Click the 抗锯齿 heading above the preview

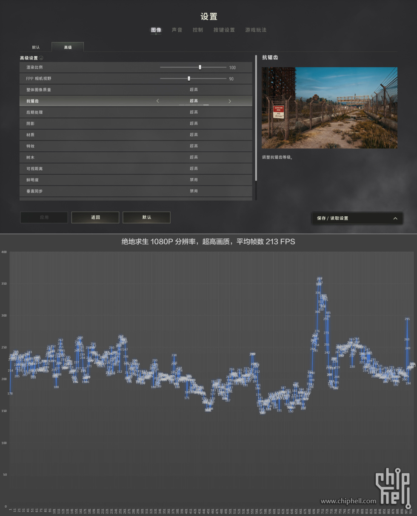(270, 57)
